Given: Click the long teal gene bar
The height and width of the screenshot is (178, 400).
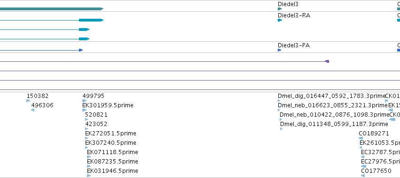Looking at the screenshot, I should (52, 9).
